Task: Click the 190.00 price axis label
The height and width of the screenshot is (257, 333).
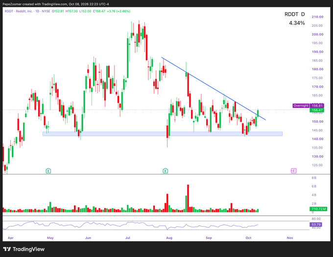Action: click(x=317, y=52)
